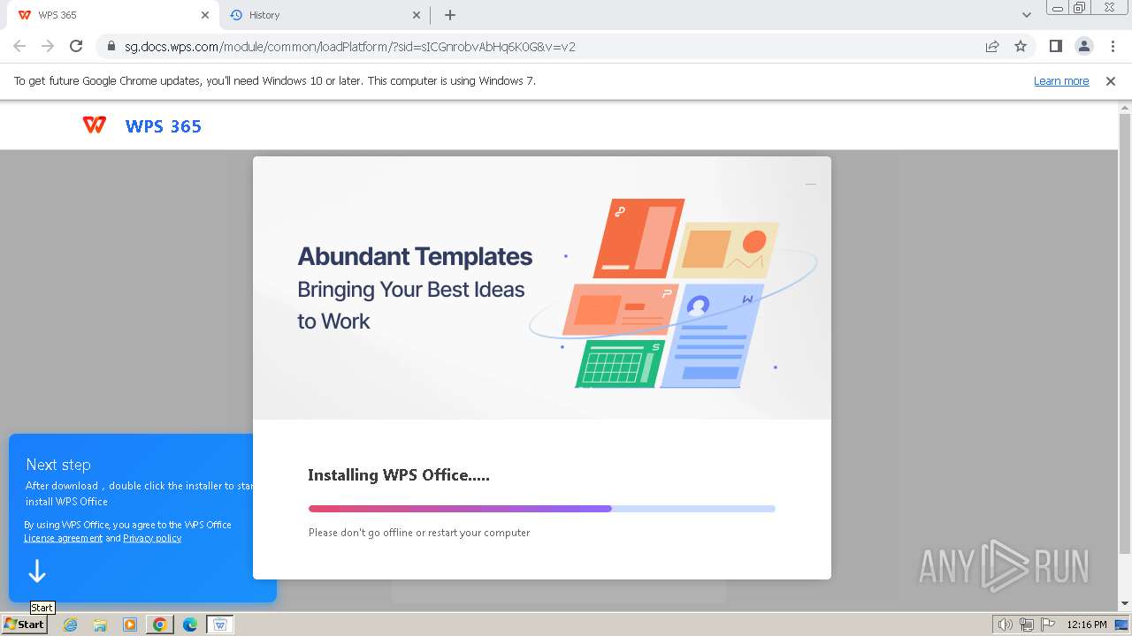Open Action Center flag tray icon
This screenshot has height=636, width=1132.
coord(1048,625)
